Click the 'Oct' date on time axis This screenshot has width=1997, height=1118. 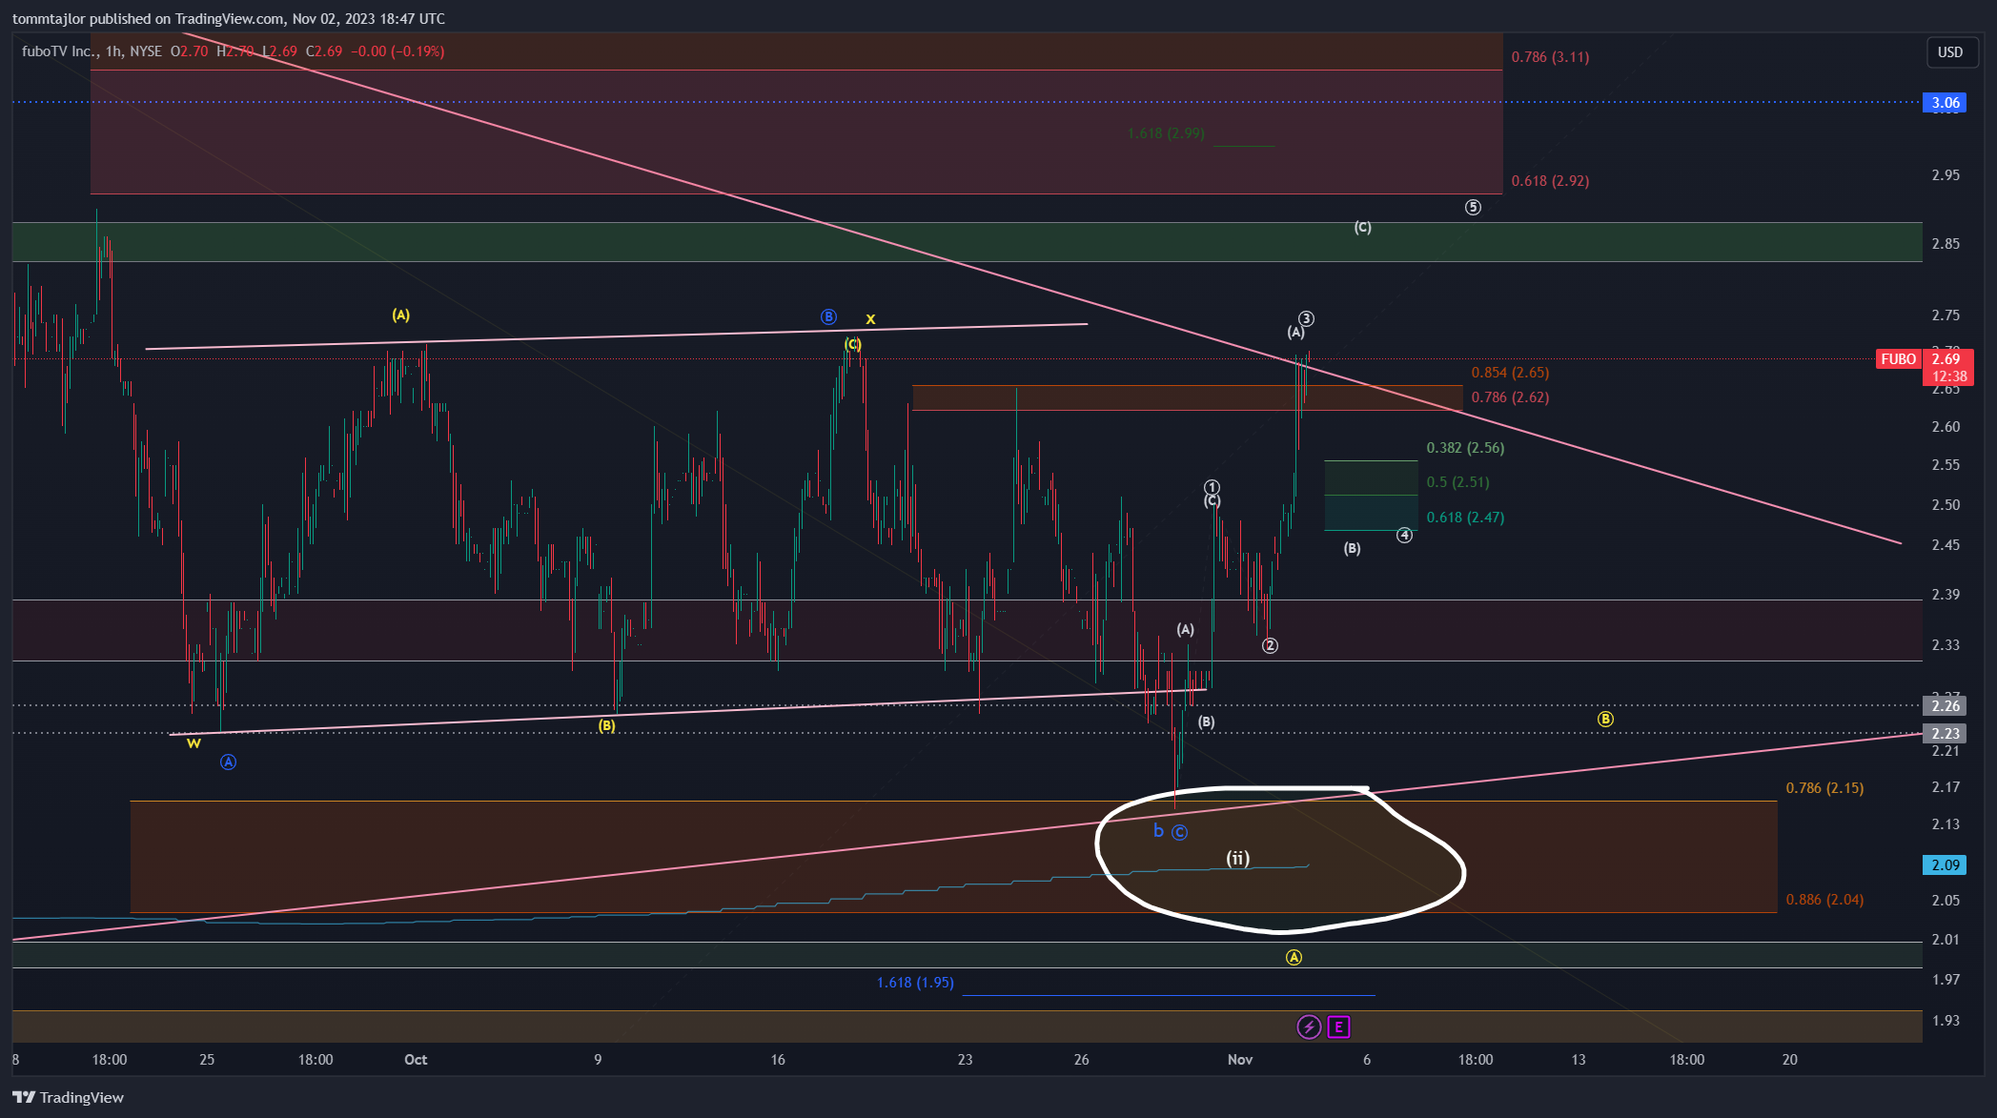point(416,1060)
